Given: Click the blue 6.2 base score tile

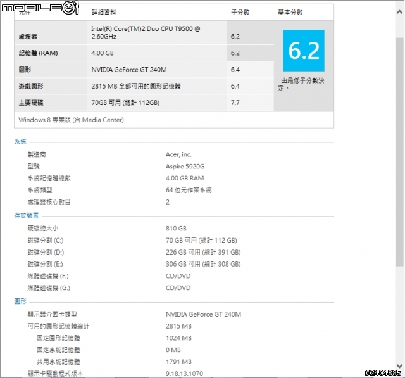Looking at the screenshot, I should click(304, 51).
